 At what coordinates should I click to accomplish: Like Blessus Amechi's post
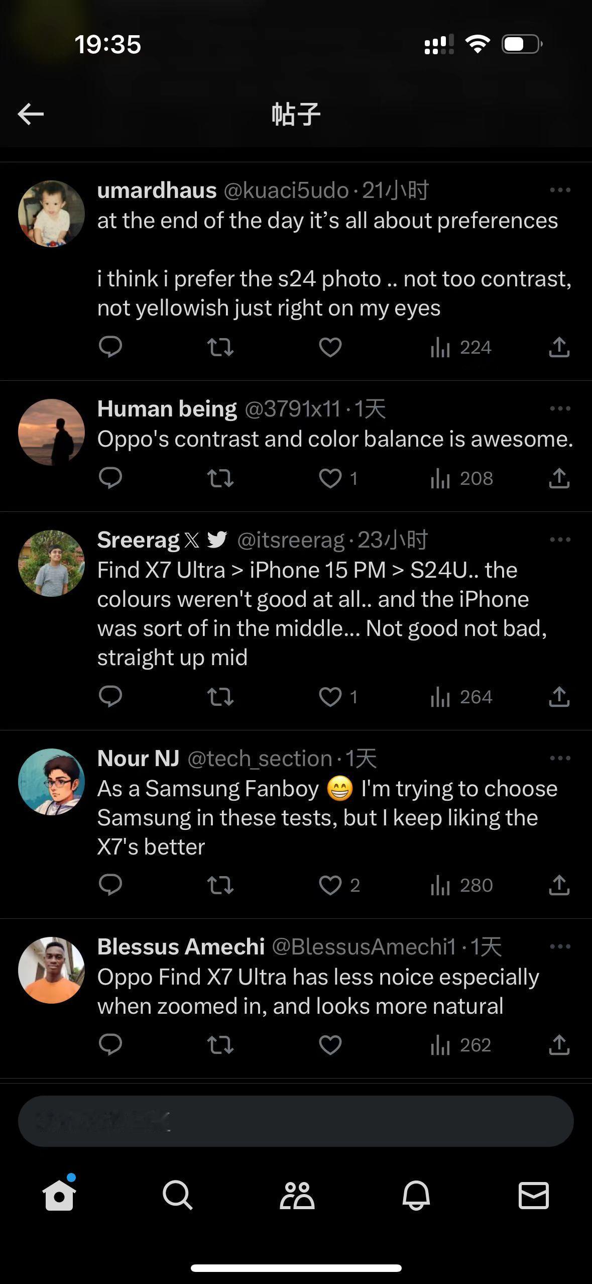click(330, 1045)
